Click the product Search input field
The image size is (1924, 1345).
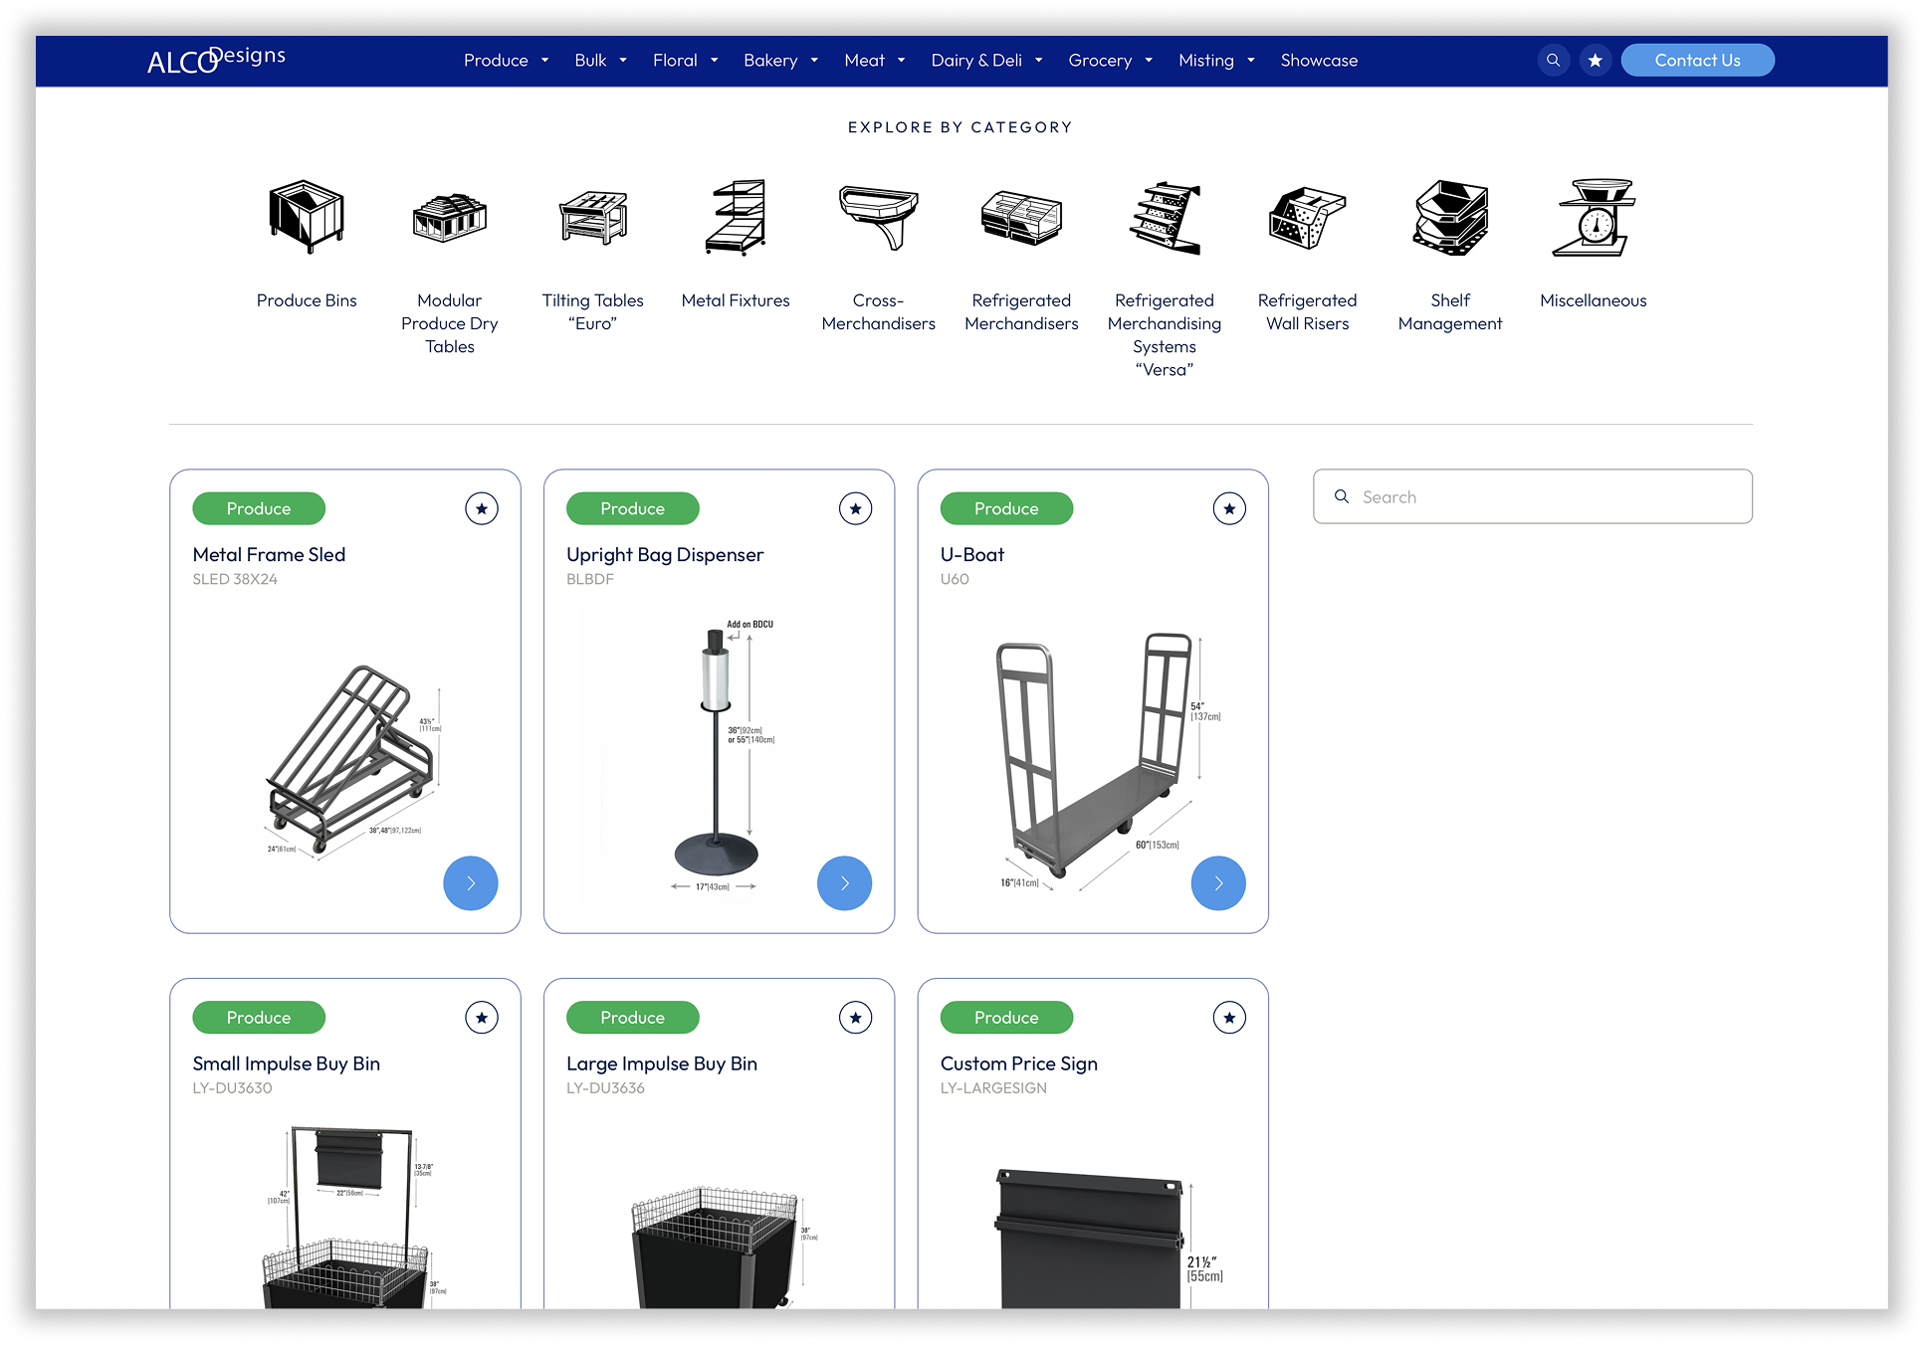pyautogui.click(x=1533, y=496)
